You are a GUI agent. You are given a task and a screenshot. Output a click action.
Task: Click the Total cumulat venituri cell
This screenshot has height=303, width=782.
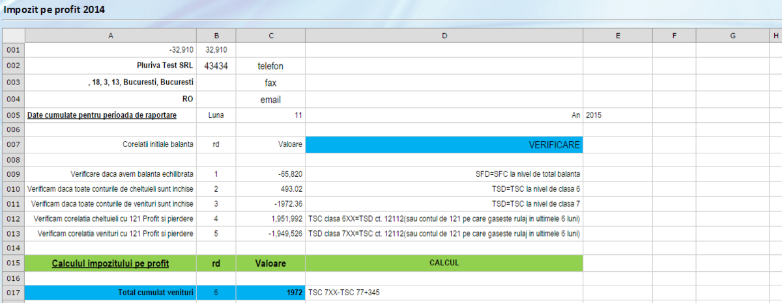click(110, 293)
